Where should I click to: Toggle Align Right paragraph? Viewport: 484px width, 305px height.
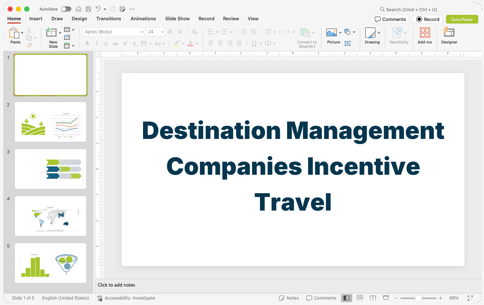point(230,43)
